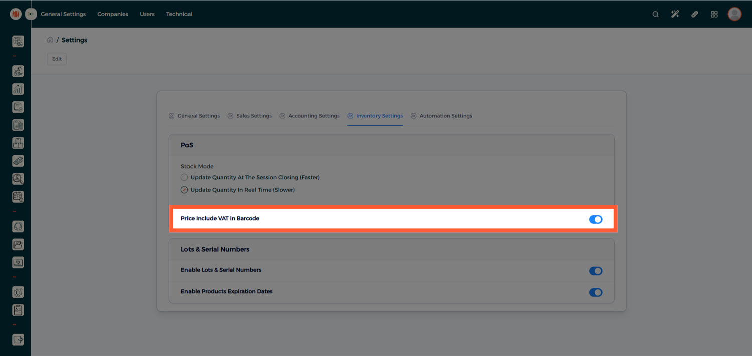Screen dimensions: 752x356
Task: Toggle Price Include VAT in Barcode switch
Action: coord(595,219)
